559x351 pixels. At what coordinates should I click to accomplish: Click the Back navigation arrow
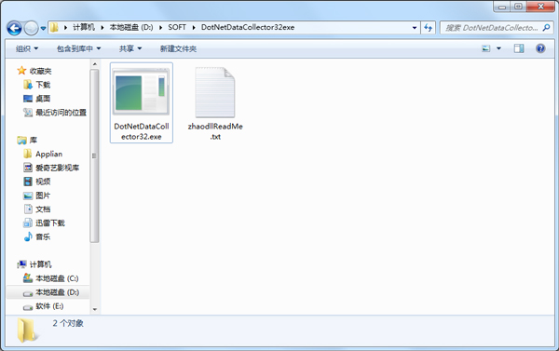point(14,28)
